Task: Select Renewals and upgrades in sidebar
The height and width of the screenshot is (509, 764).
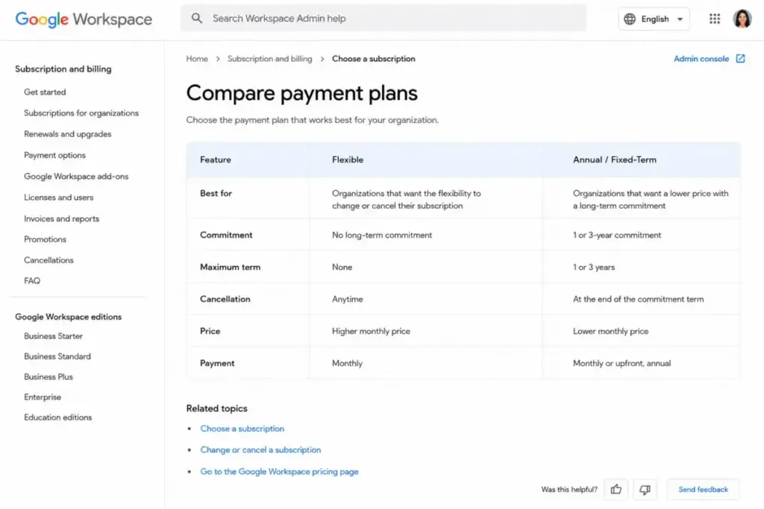Action: [68, 134]
